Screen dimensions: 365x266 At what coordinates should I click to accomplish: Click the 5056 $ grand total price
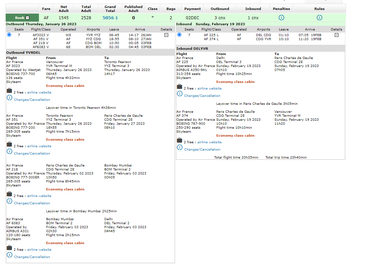coord(110,18)
